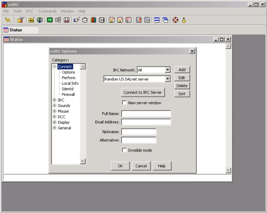267x213 pixels.
Task: Enable the New server window checkbox
Action: [x=124, y=103]
